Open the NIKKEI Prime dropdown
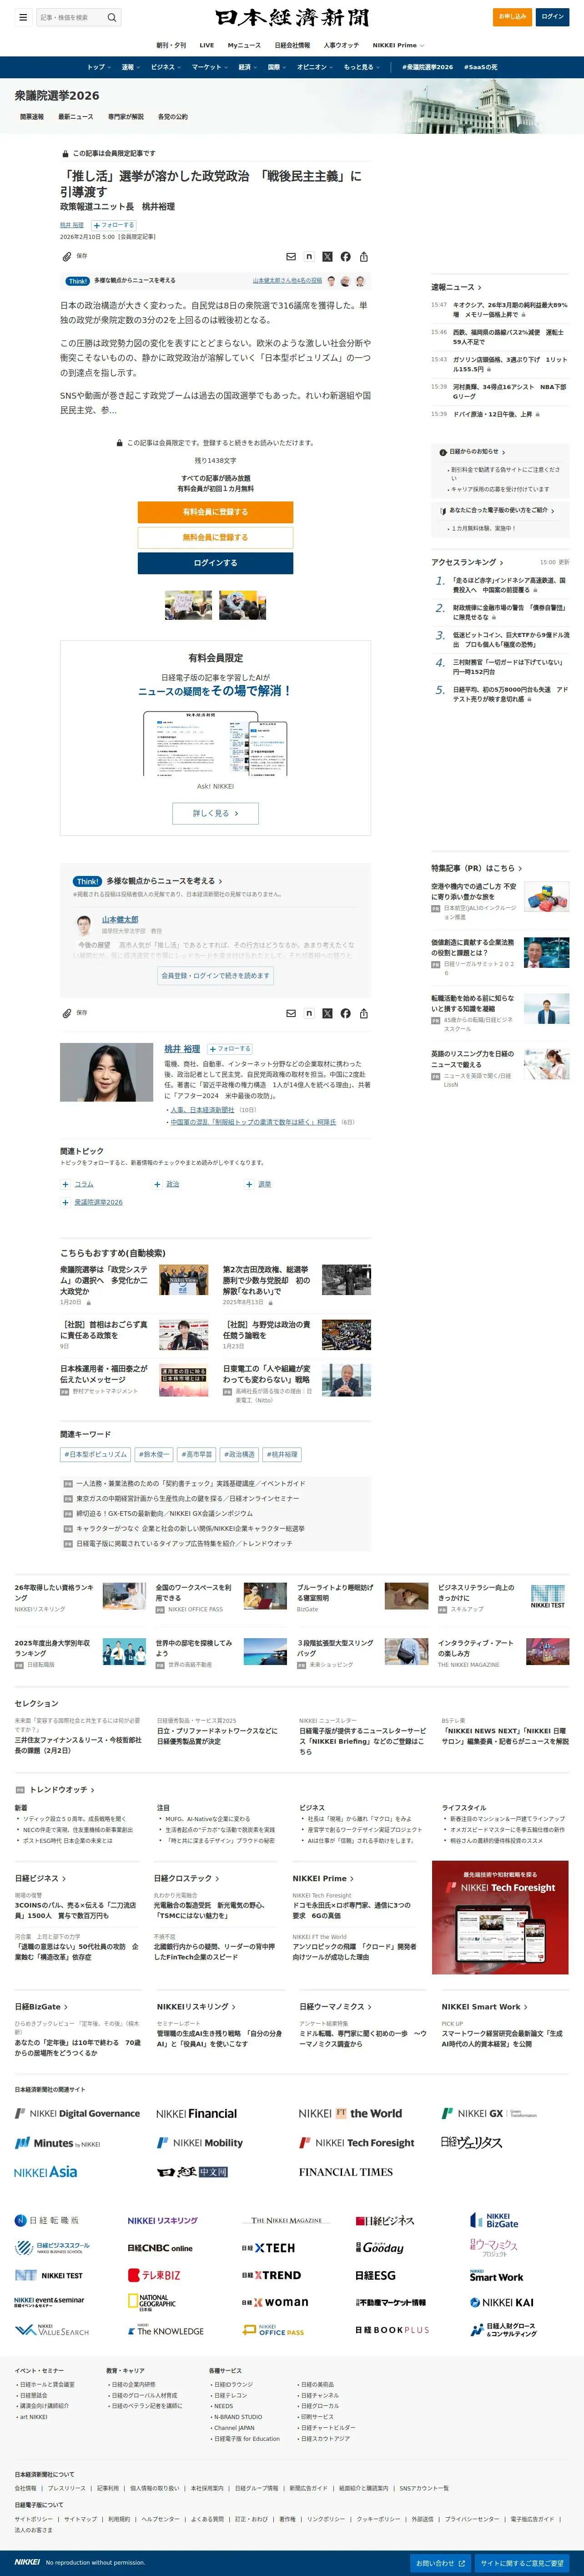The width and height of the screenshot is (584, 2576). click(x=398, y=45)
